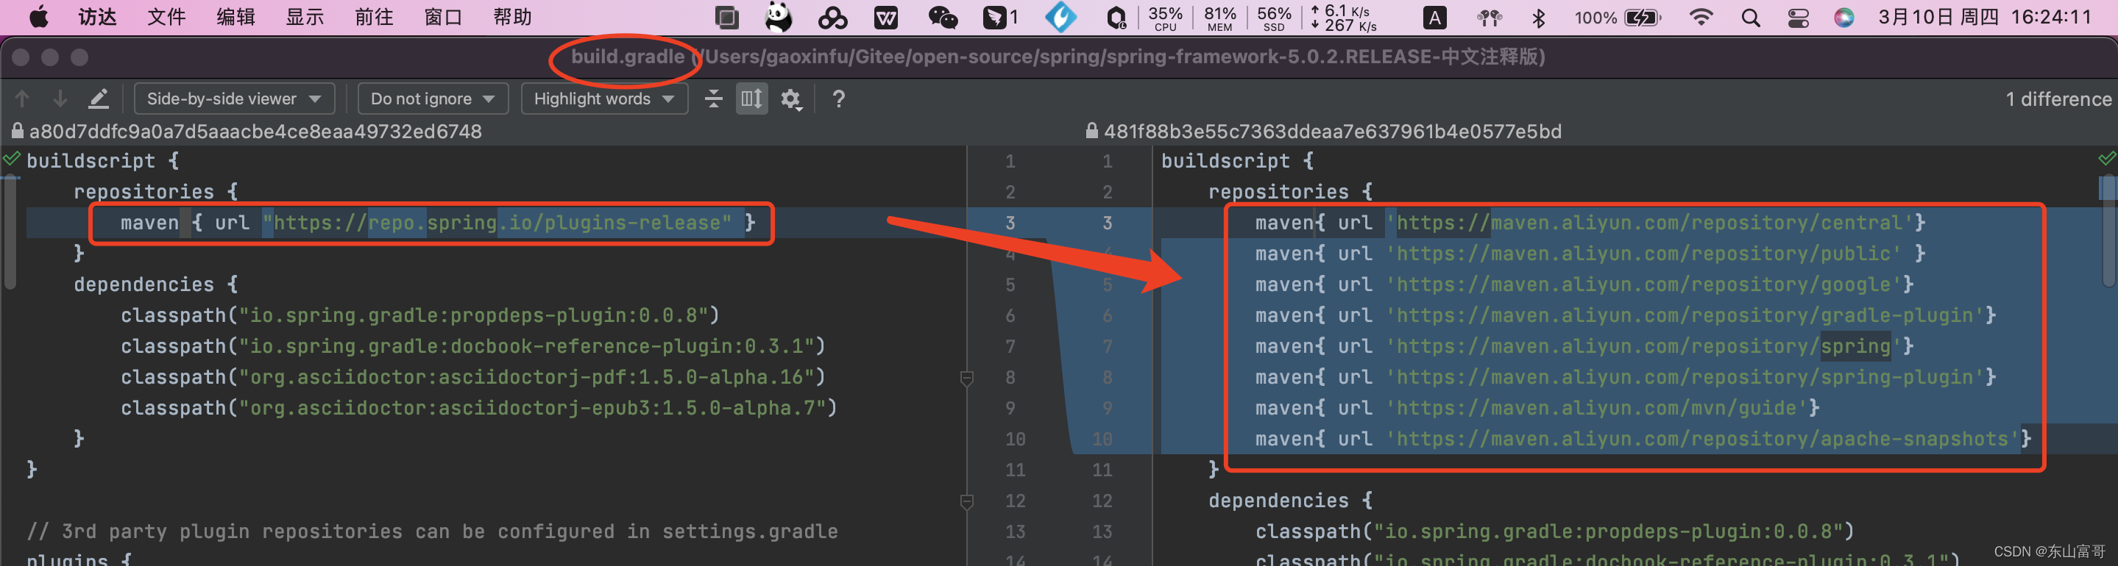Open Spotlight search icon
This screenshot has height=566, width=2118.
[1751, 17]
